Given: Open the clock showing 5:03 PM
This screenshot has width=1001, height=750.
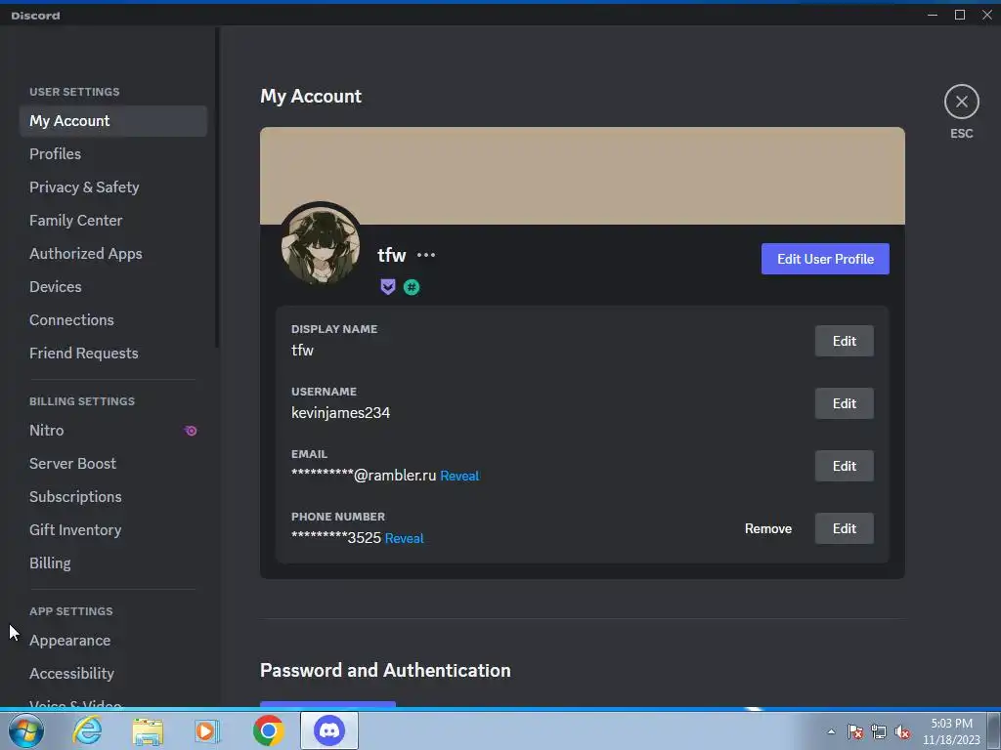Looking at the screenshot, I should (x=951, y=730).
